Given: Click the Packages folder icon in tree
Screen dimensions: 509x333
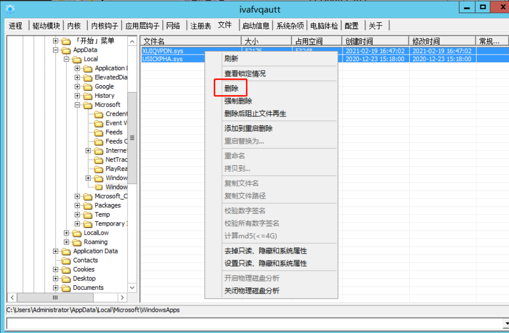Looking at the screenshot, I should pyautogui.click(x=88, y=206).
